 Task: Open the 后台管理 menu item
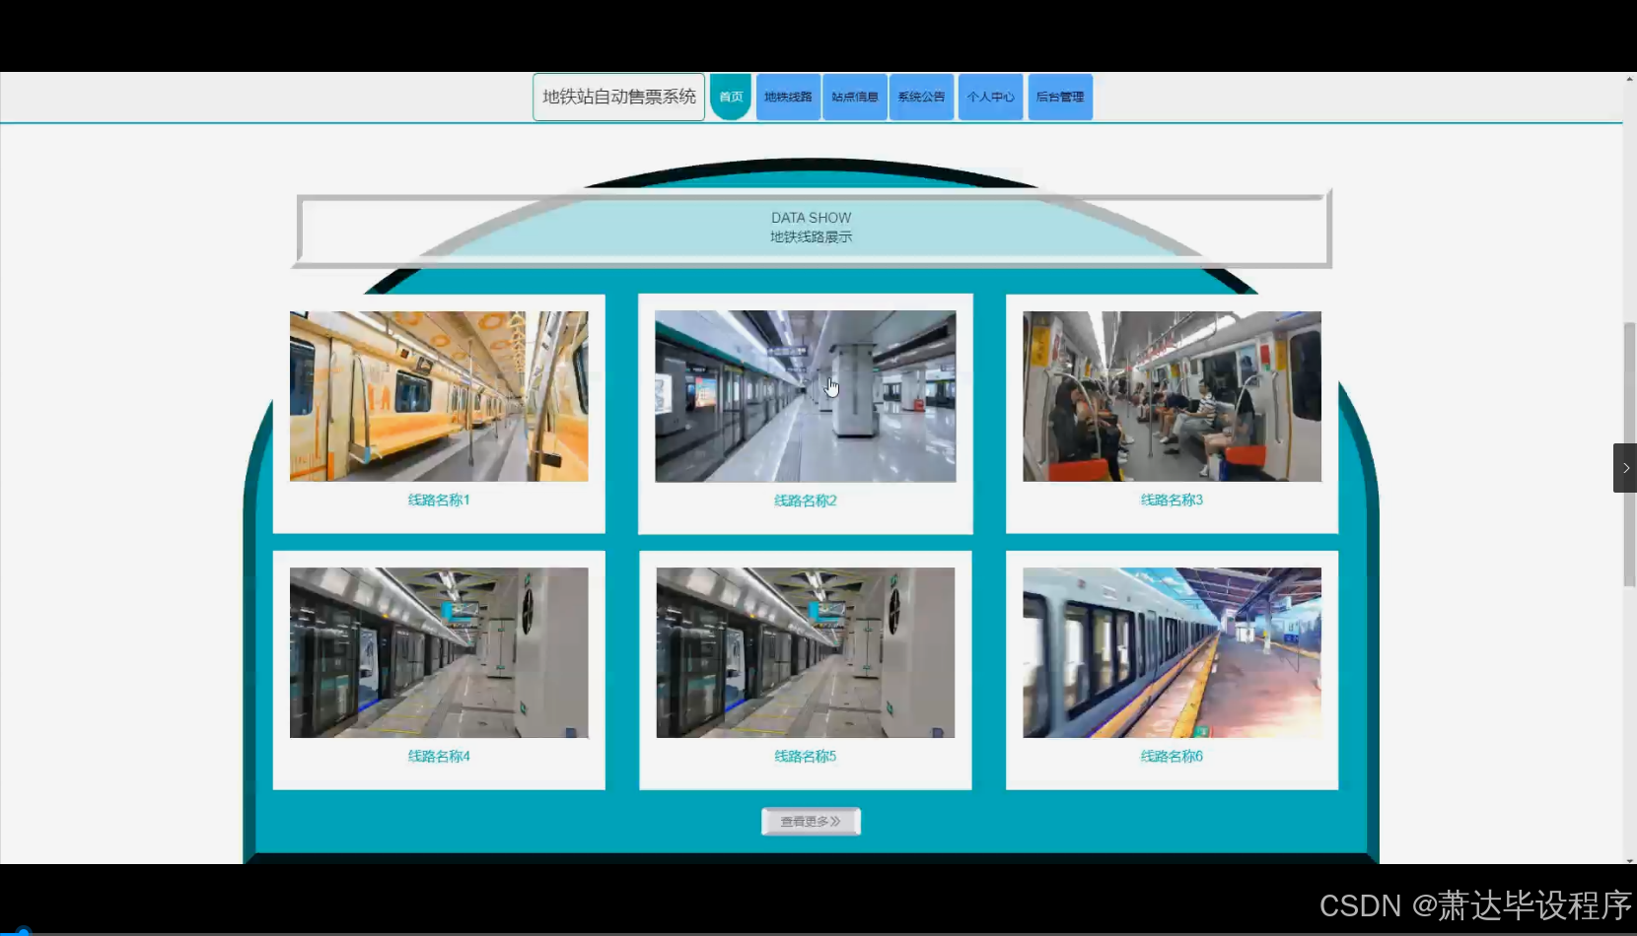(x=1060, y=97)
